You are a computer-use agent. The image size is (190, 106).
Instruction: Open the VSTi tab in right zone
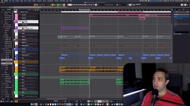pos(175,10)
